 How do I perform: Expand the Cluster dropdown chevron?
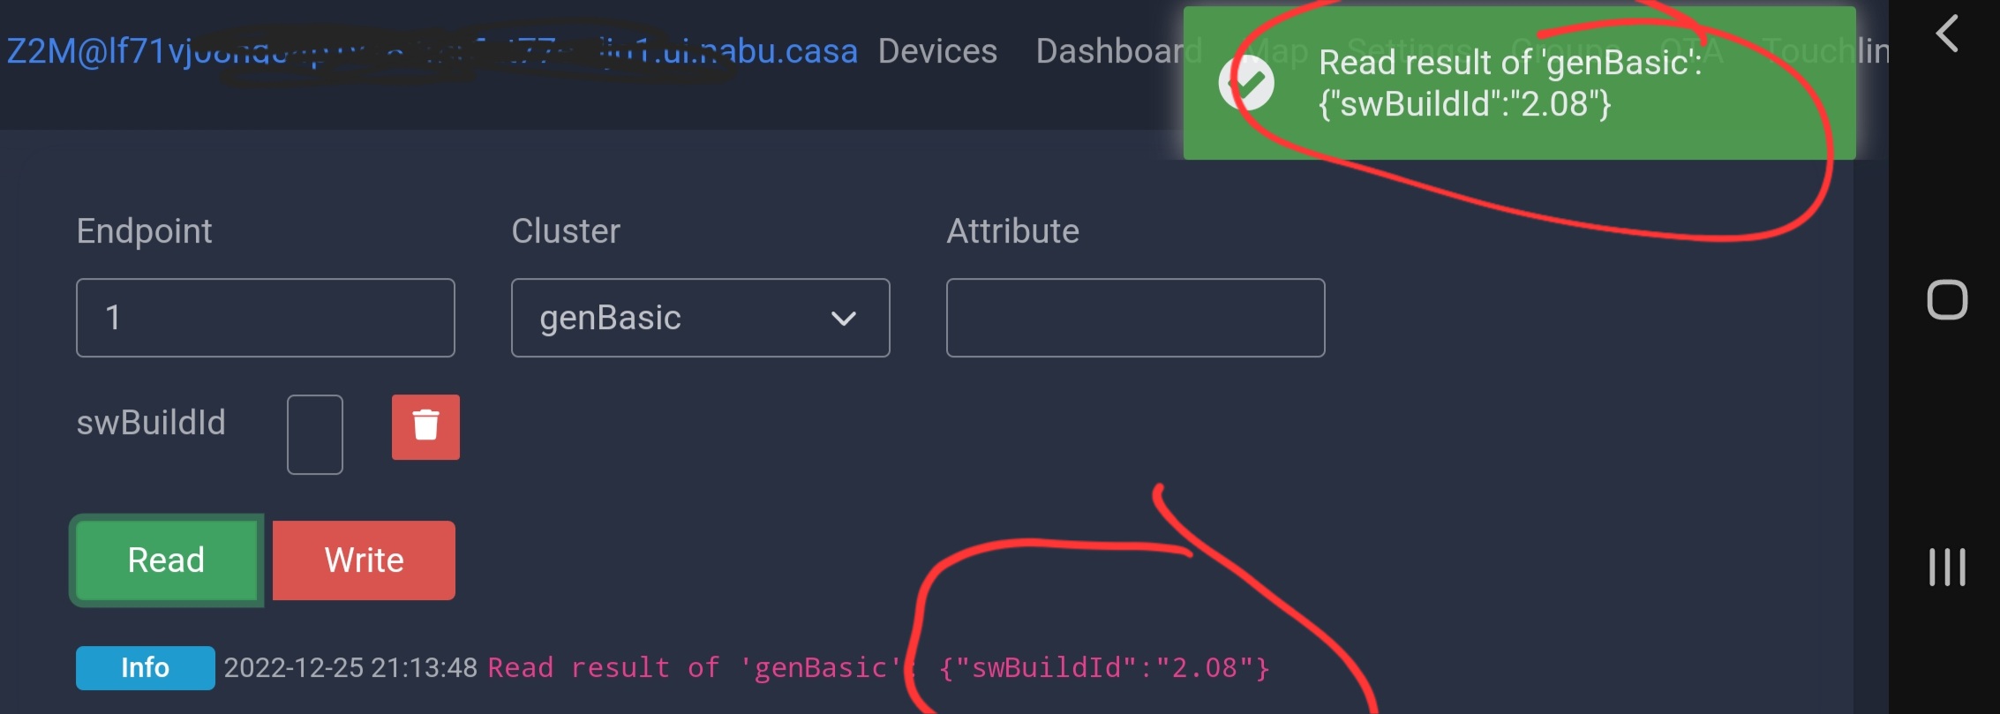844,319
